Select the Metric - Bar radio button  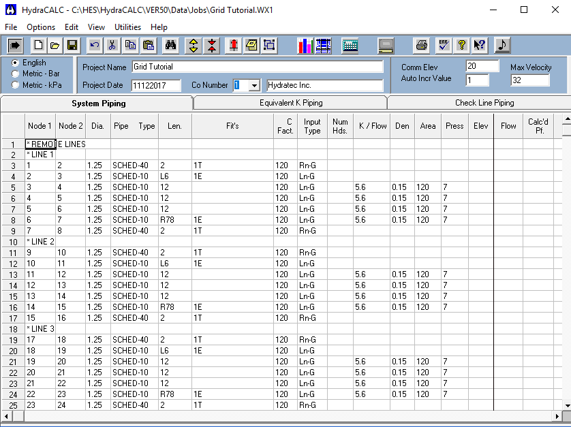click(15, 74)
